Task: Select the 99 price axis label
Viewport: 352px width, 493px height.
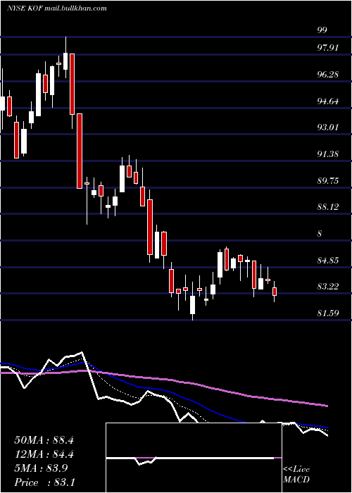Action: pos(322,30)
